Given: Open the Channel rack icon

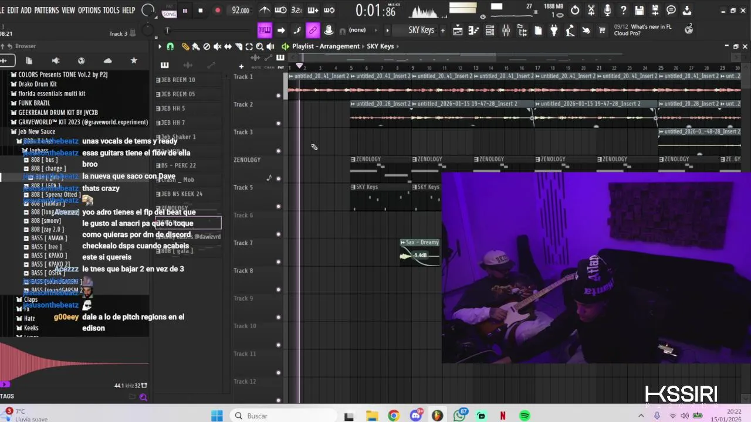Looking at the screenshot, I should pos(489,30).
